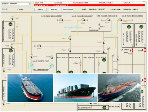Select the FTV27 valve on the transfer line

(x=39, y=46)
